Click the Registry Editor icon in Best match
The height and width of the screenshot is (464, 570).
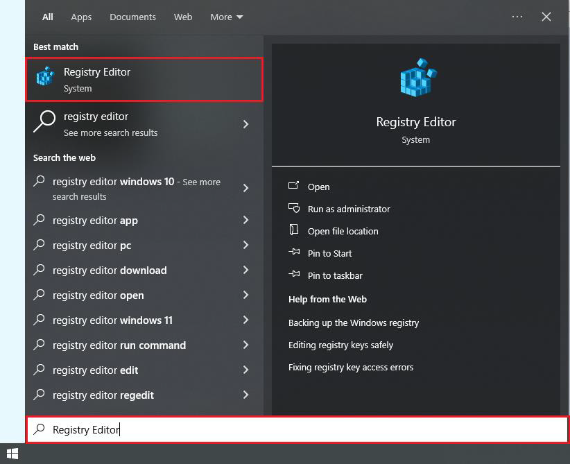tap(46, 77)
